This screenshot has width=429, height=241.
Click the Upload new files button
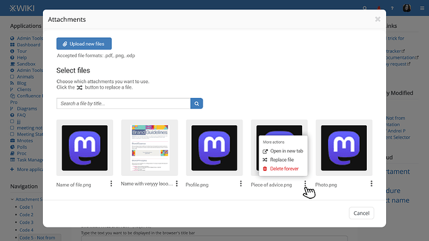(84, 43)
